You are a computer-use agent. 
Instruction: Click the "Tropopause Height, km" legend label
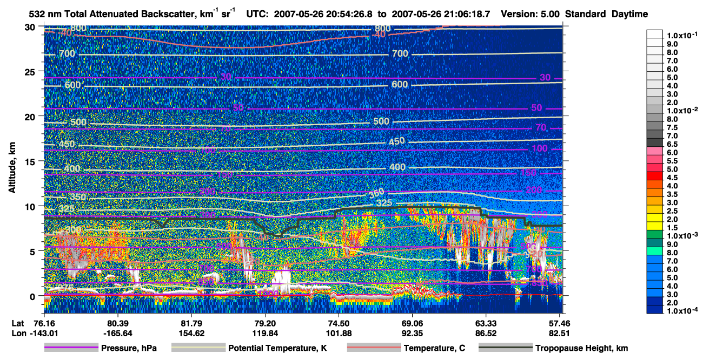click(x=581, y=349)
